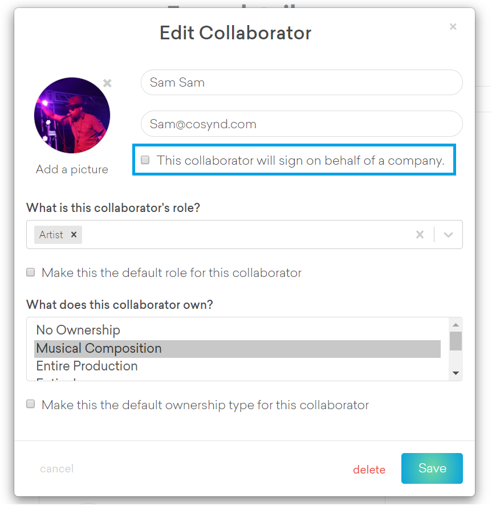The width and height of the screenshot is (496, 514).
Task: Remove the collaborator picture with the X icon
Action: [x=107, y=83]
